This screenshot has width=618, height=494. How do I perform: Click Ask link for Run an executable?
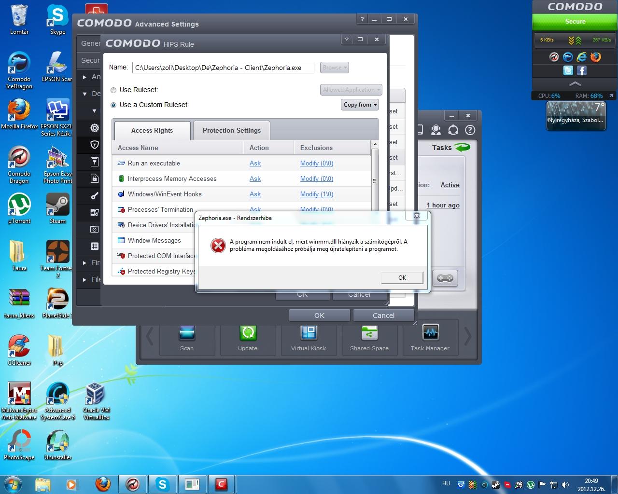(x=255, y=163)
